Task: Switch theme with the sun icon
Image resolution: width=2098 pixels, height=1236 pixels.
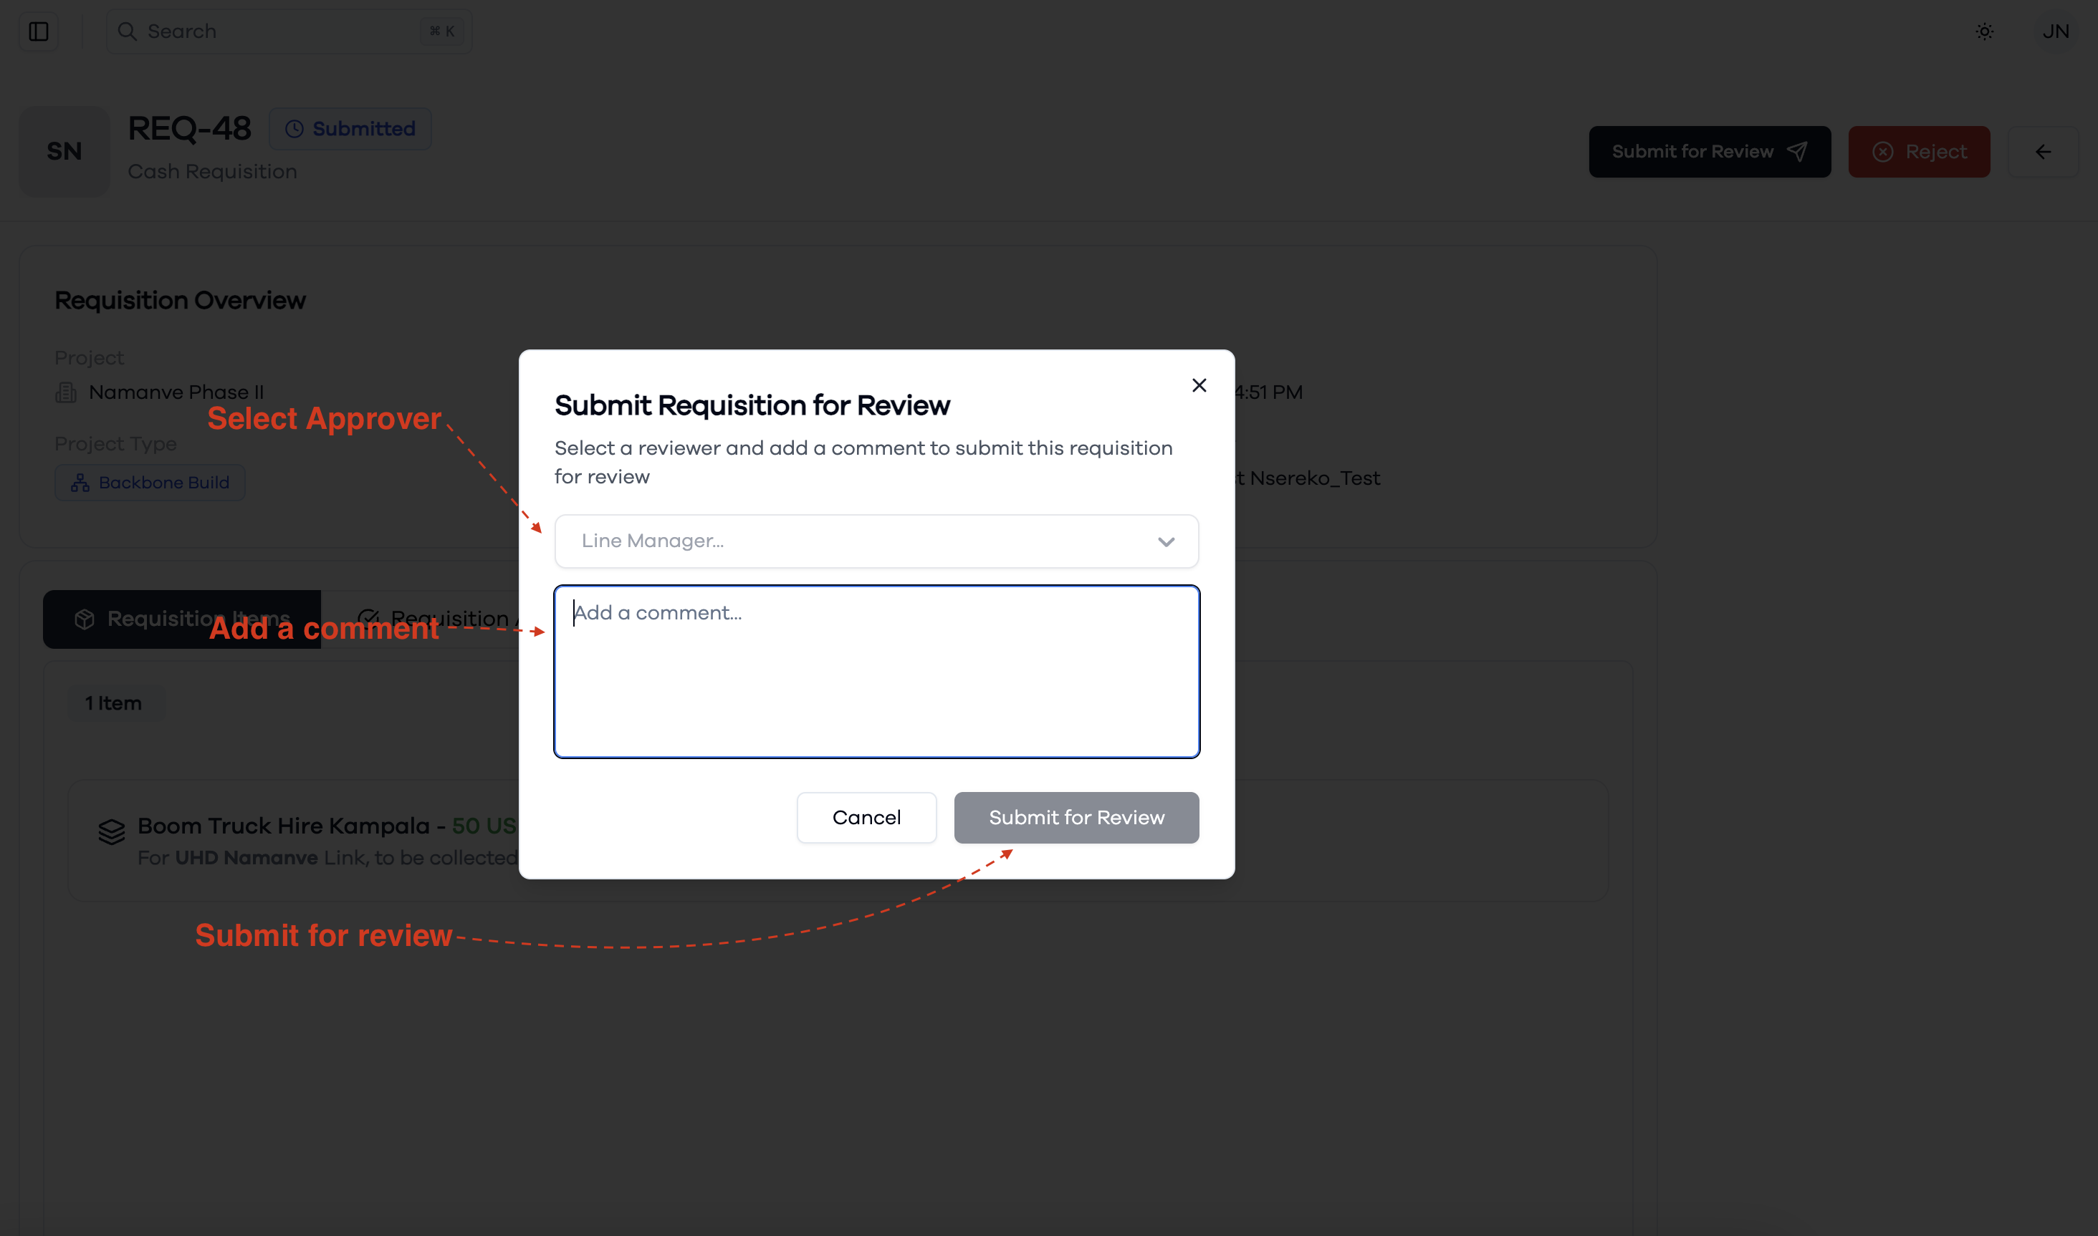Action: coord(1984,32)
